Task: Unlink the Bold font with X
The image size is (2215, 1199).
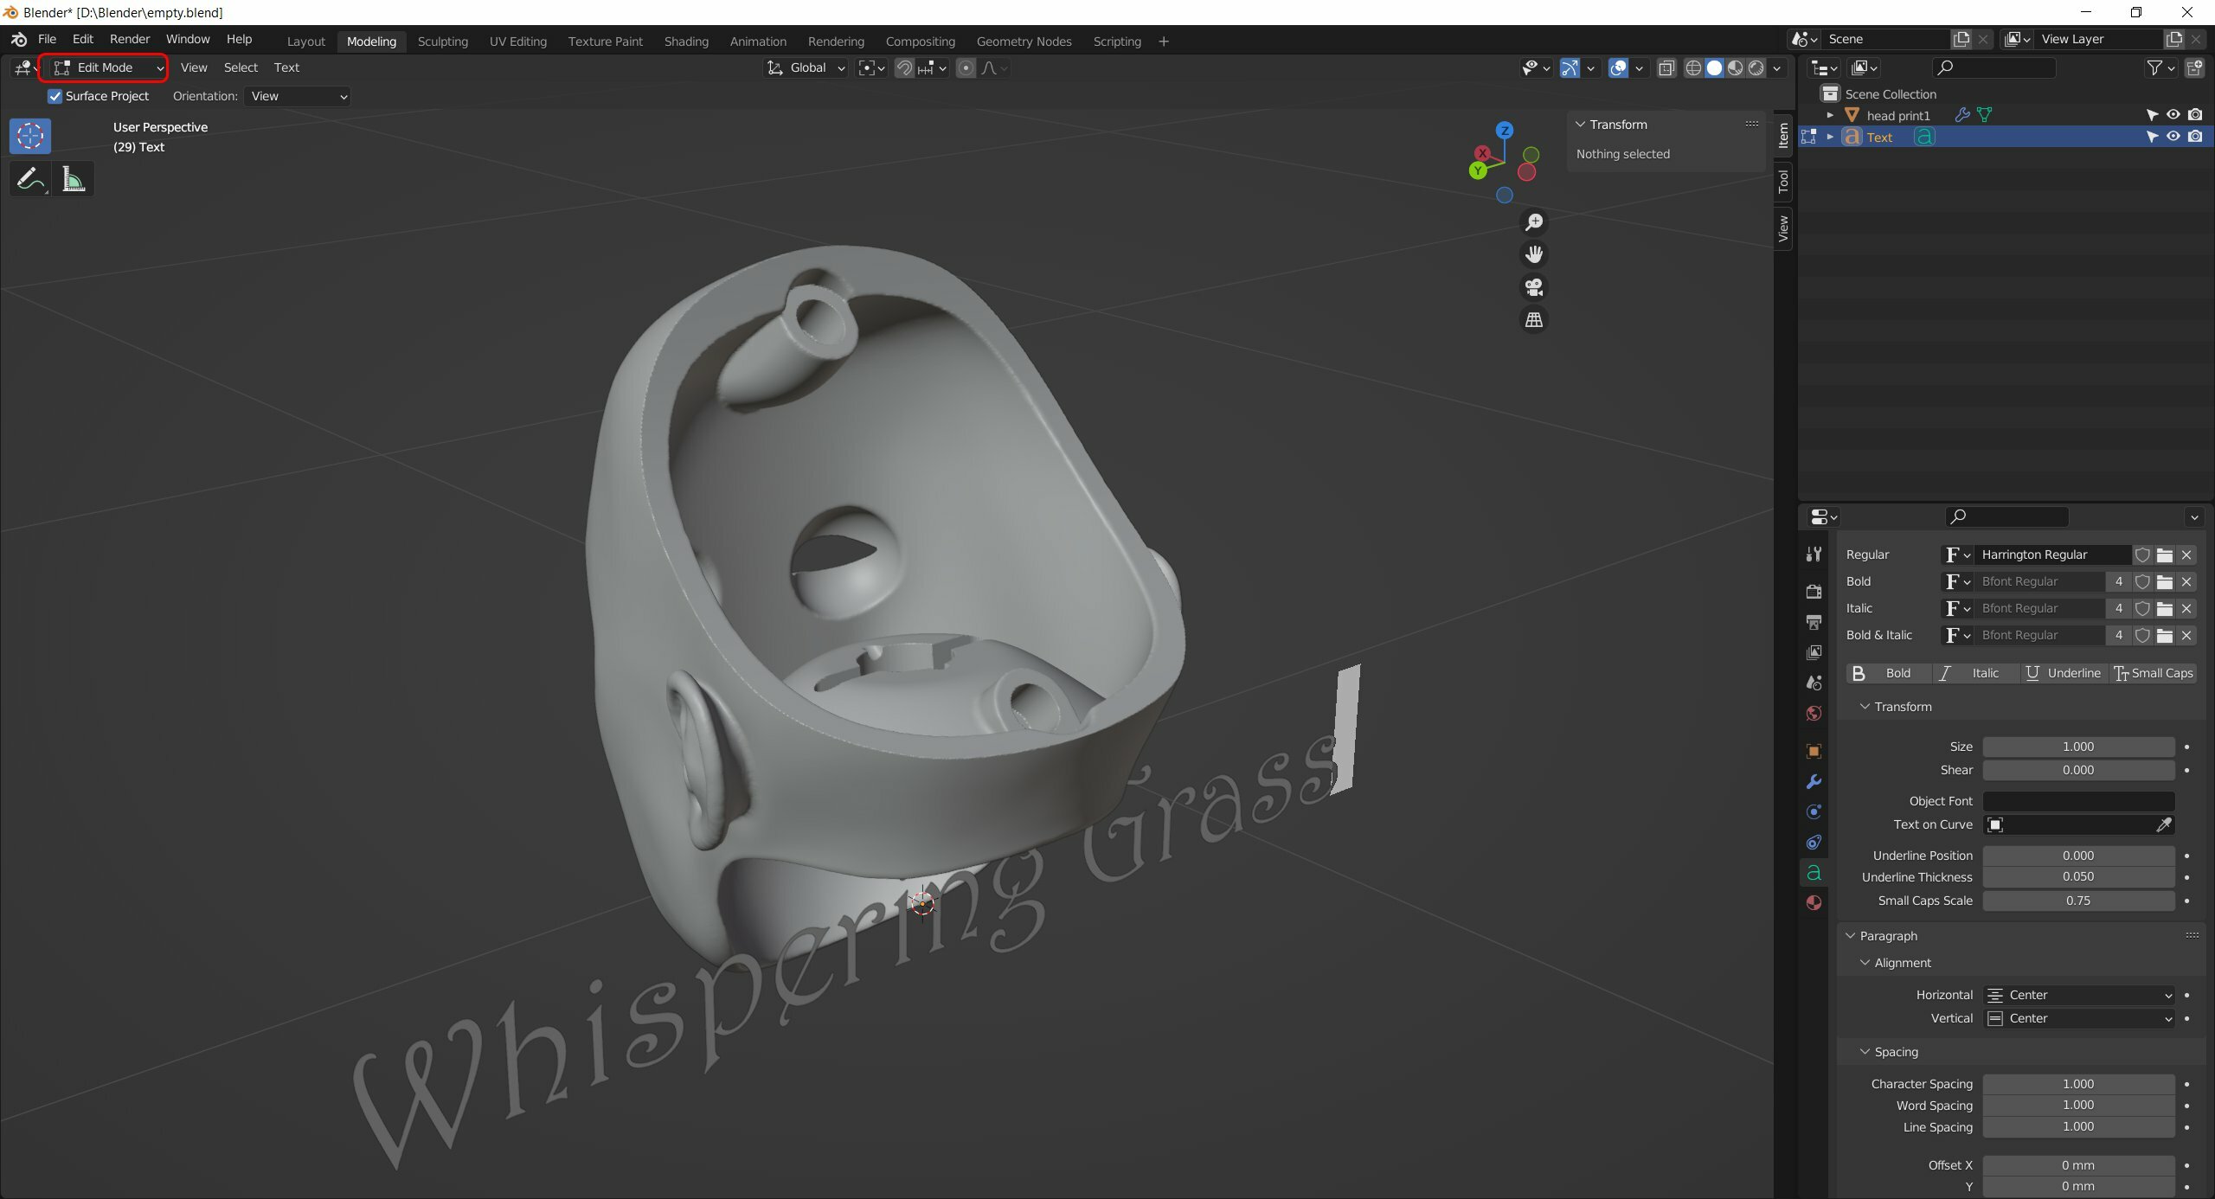Action: point(2186,581)
